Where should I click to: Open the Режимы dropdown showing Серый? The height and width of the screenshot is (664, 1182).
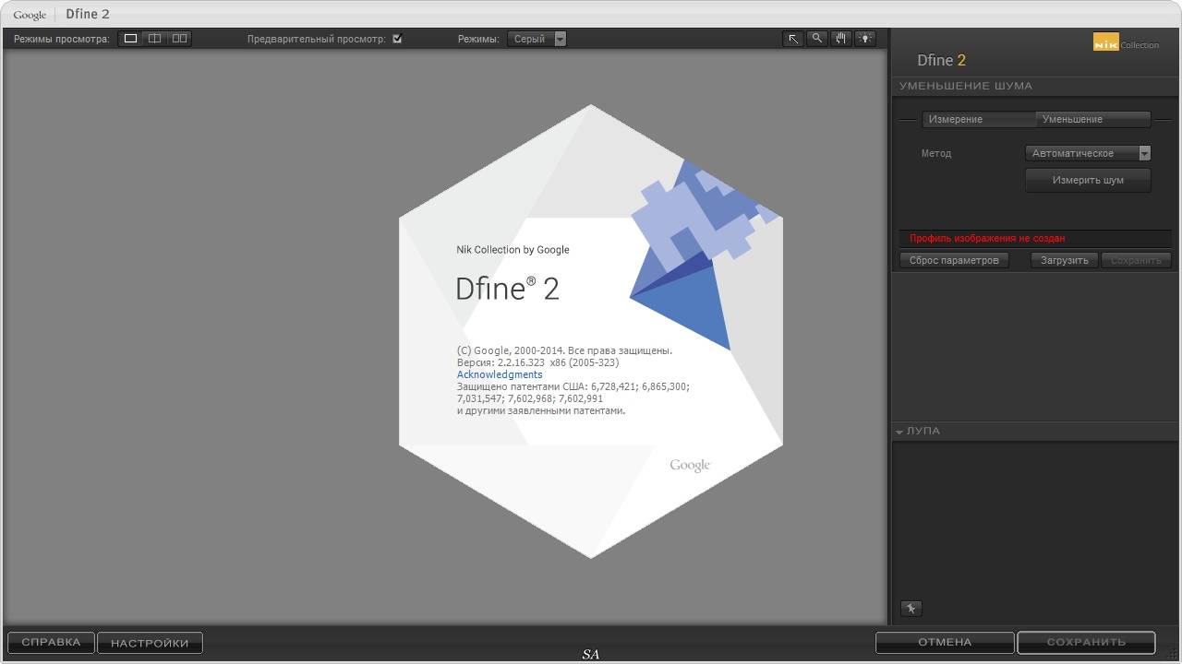(537, 39)
